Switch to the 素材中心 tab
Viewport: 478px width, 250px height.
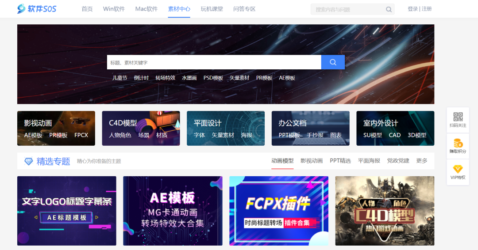179,9
